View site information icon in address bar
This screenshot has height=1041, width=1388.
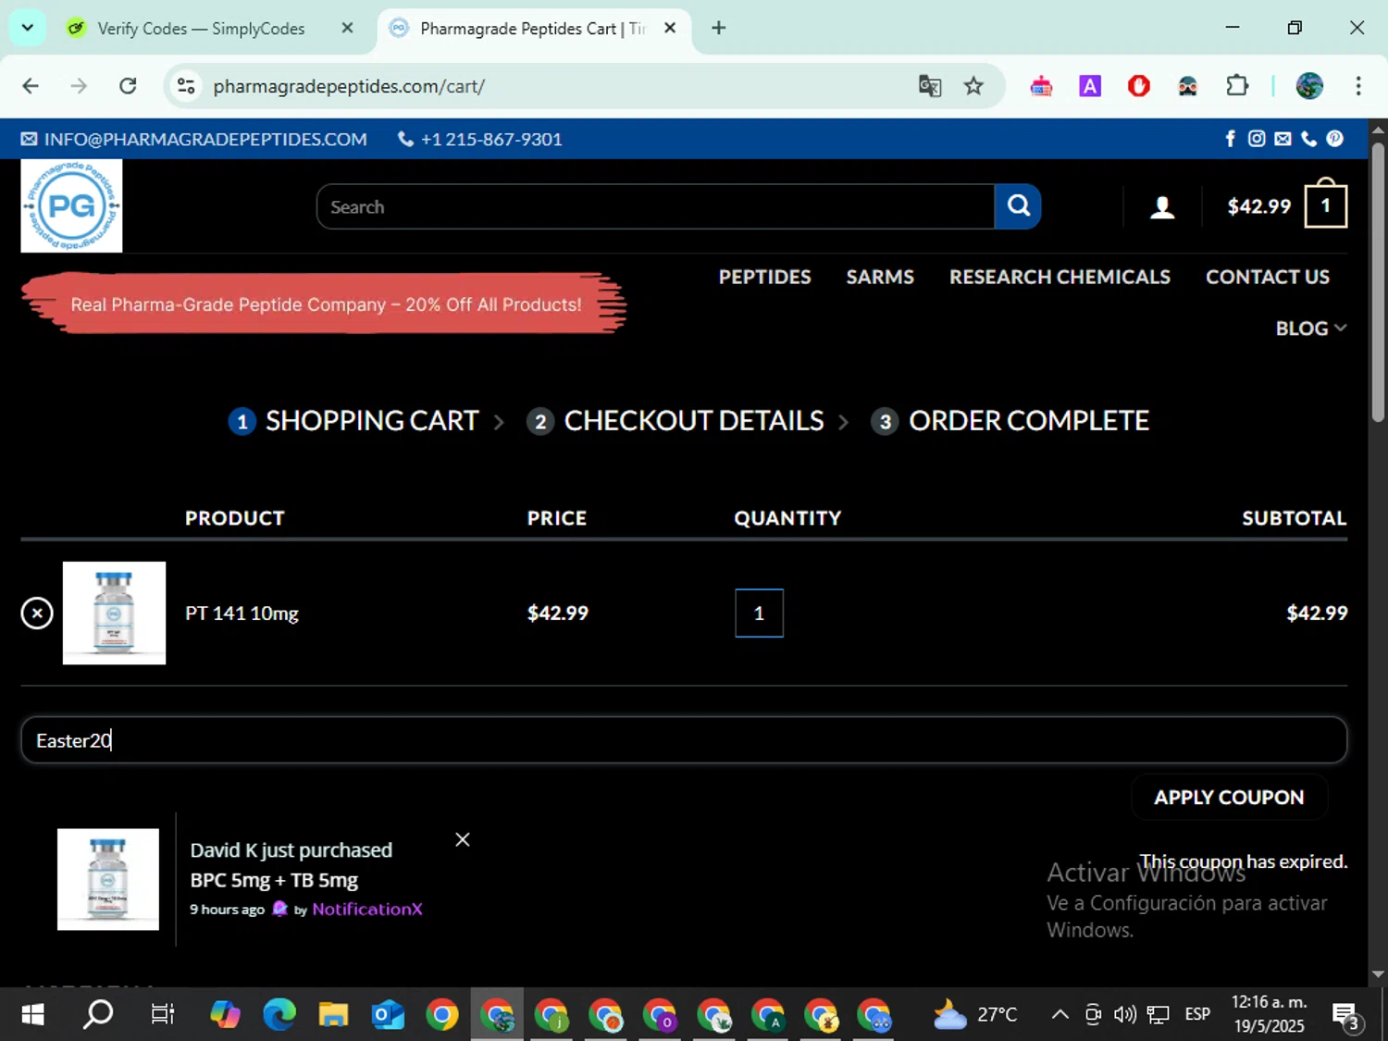pyautogui.click(x=186, y=86)
